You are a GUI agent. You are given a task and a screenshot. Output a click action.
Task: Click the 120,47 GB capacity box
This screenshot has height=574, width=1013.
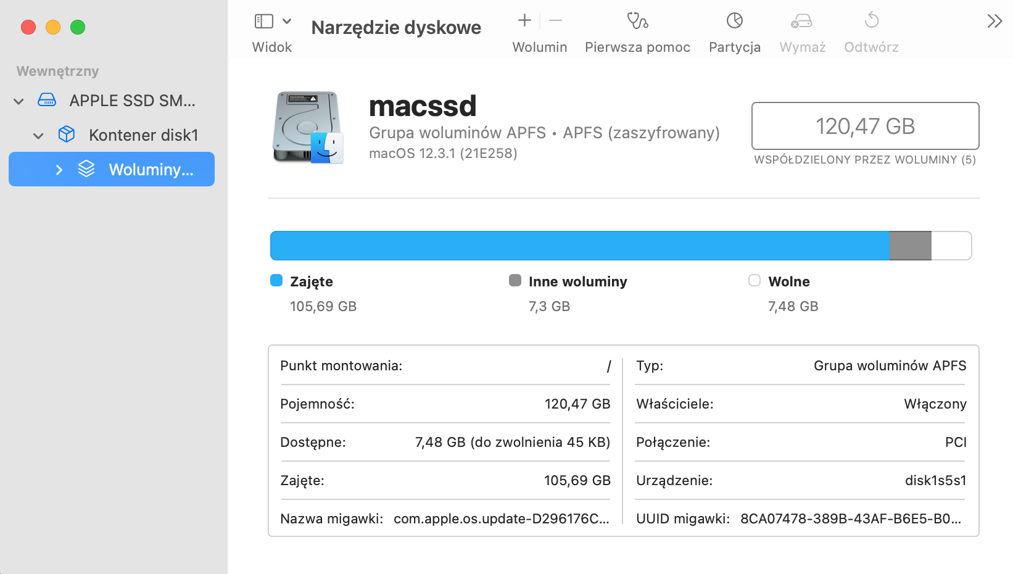coord(866,126)
